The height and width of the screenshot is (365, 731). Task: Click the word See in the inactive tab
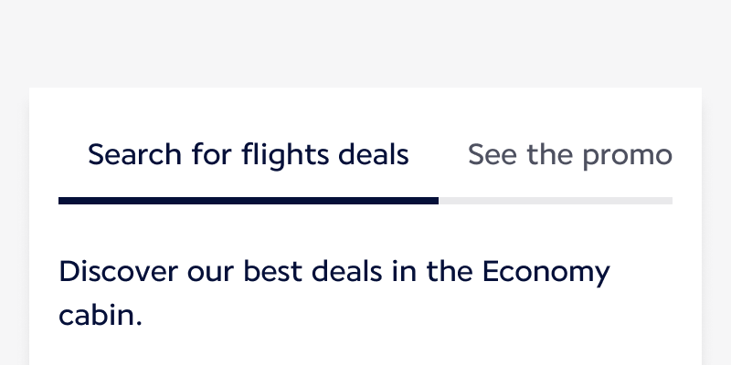point(493,155)
